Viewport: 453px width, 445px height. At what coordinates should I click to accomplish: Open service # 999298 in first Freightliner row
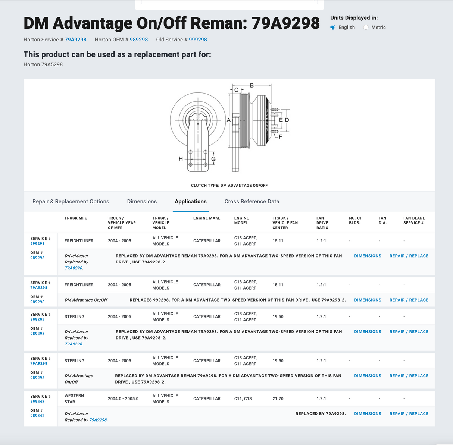37,244
